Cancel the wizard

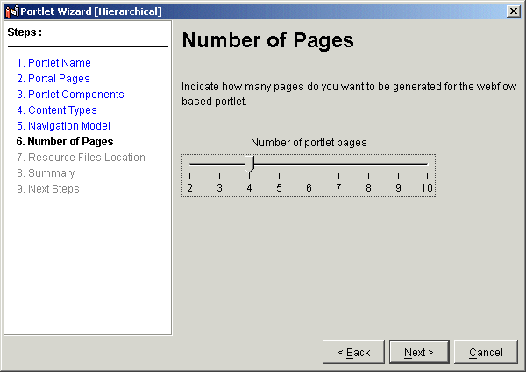486,352
